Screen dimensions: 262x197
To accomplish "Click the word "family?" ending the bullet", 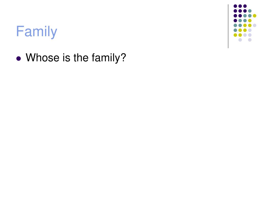I will (109, 58).
